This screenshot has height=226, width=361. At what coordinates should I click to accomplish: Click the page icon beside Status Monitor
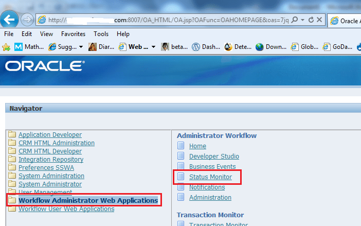point(180,177)
